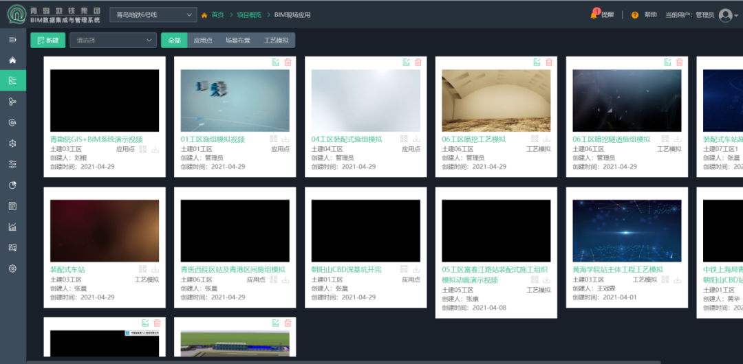The height and width of the screenshot is (364, 743).
Task: Select the 场景布置 tab
Action: 238,41
